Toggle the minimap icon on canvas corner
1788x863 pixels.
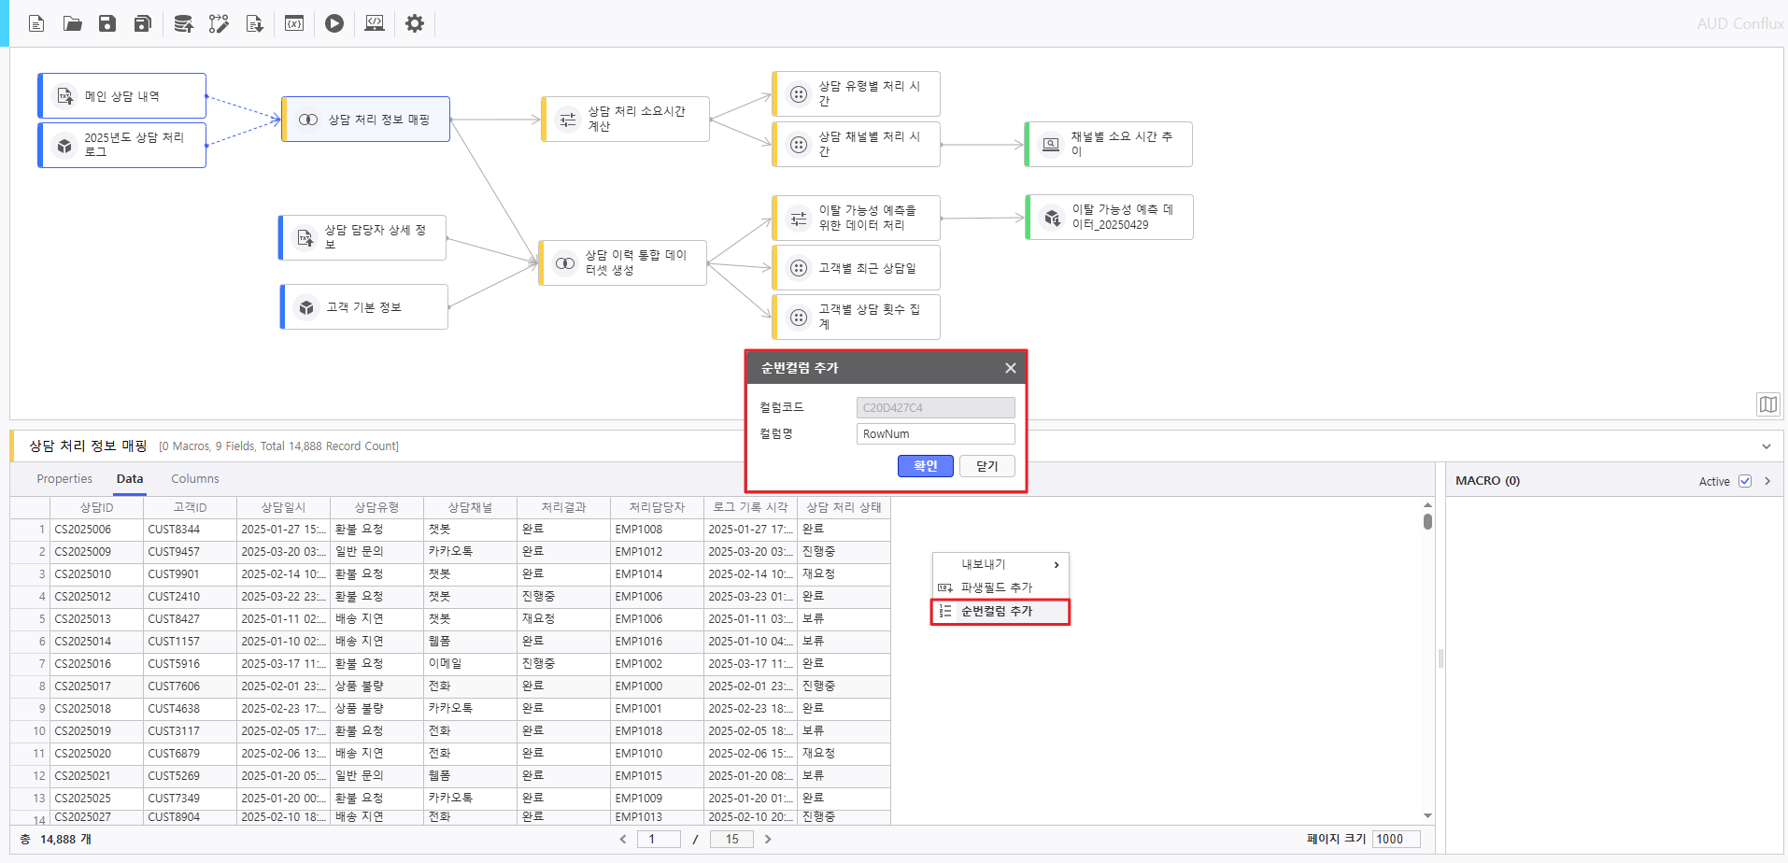pos(1767,404)
